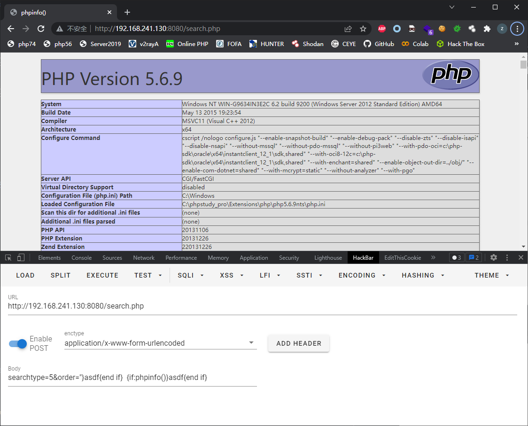Image resolution: width=528 pixels, height=426 pixels.
Task: Open the php74 bookmark
Action: (22, 44)
